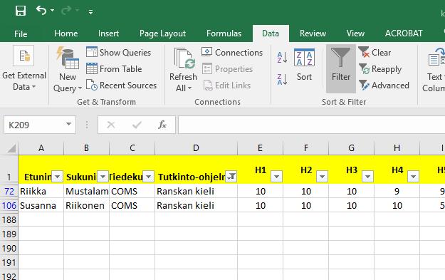The height and width of the screenshot is (280, 445).
Task: Click Edit Links
Action: pyautogui.click(x=226, y=85)
